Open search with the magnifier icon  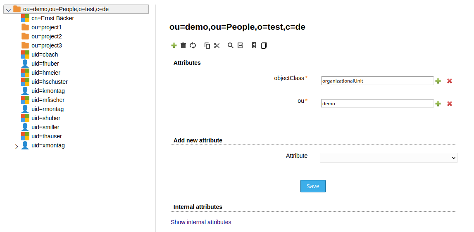click(x=231, y=45)
